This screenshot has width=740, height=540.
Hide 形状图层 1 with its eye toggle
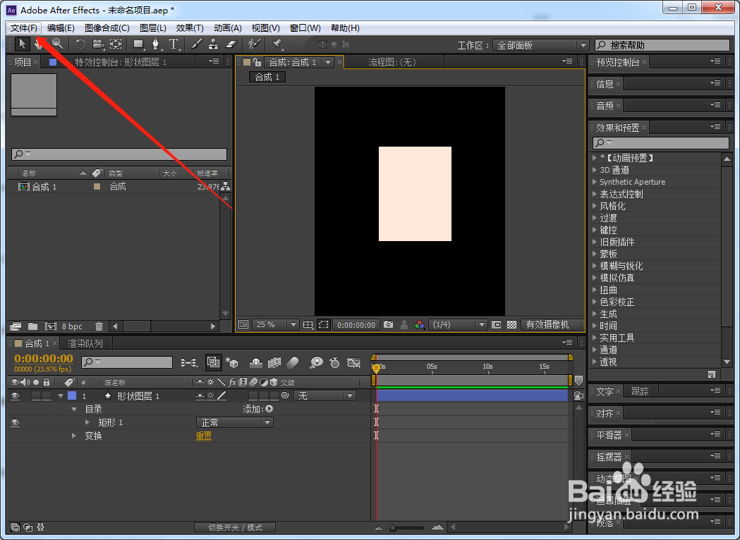(15, 396)
